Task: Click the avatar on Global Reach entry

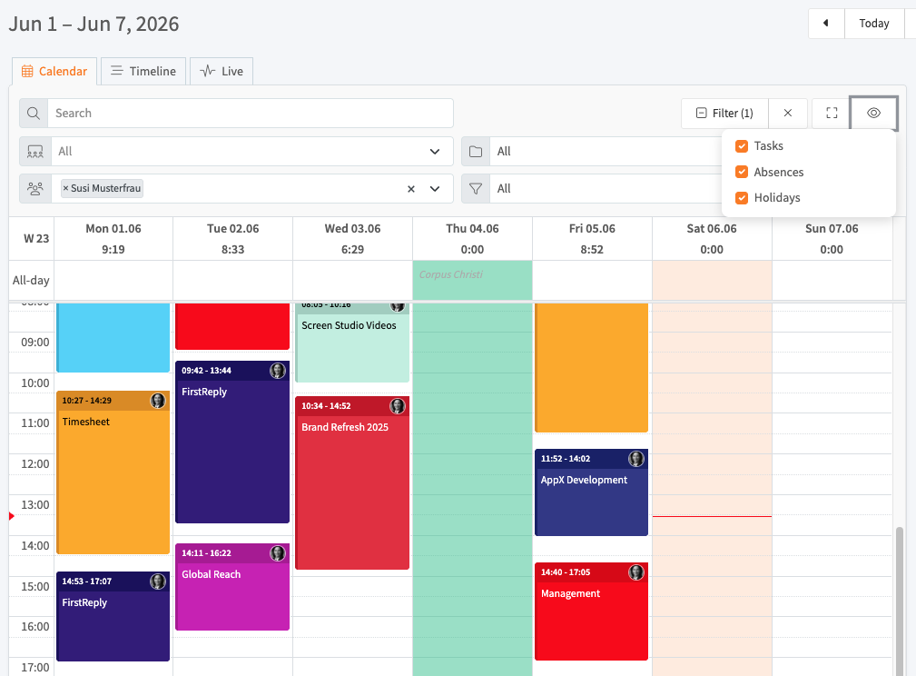Action: point(278,553)
